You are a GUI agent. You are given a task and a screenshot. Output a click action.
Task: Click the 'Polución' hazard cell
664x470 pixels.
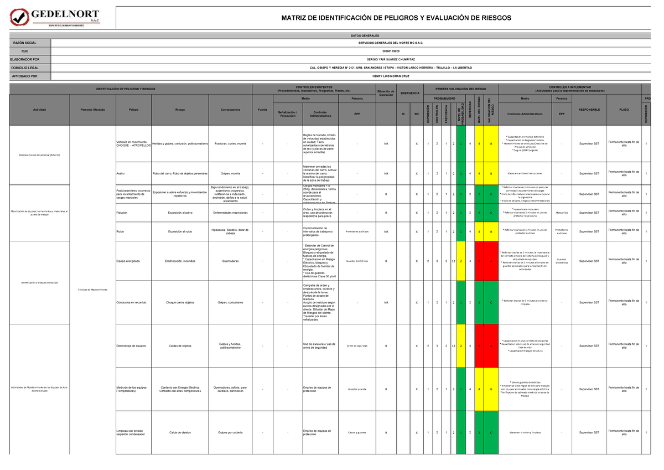pyautogui.click(x=133, y=213)
